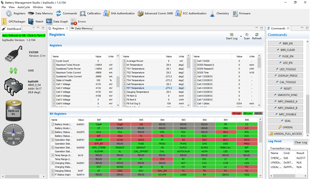310x179 pixels.
Task: Expand the Battery Mode bit register row
Action: pyautogui.click(x=53, y=124)
